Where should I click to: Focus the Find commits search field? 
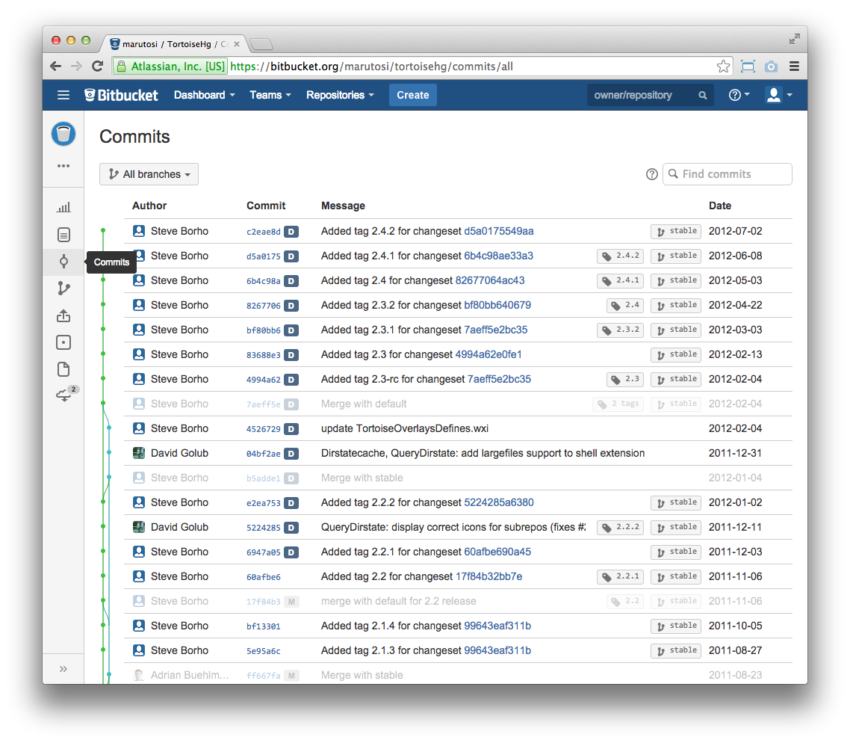[x=727, y=174]
